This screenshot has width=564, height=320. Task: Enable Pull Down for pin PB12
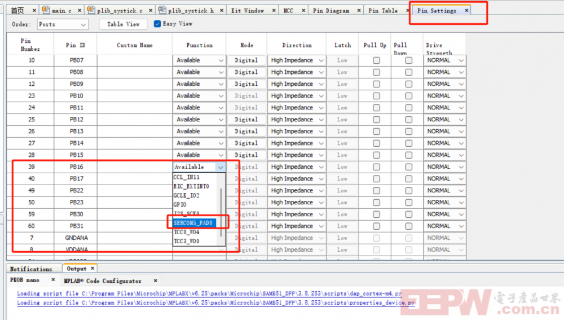(x=408, y=120)
